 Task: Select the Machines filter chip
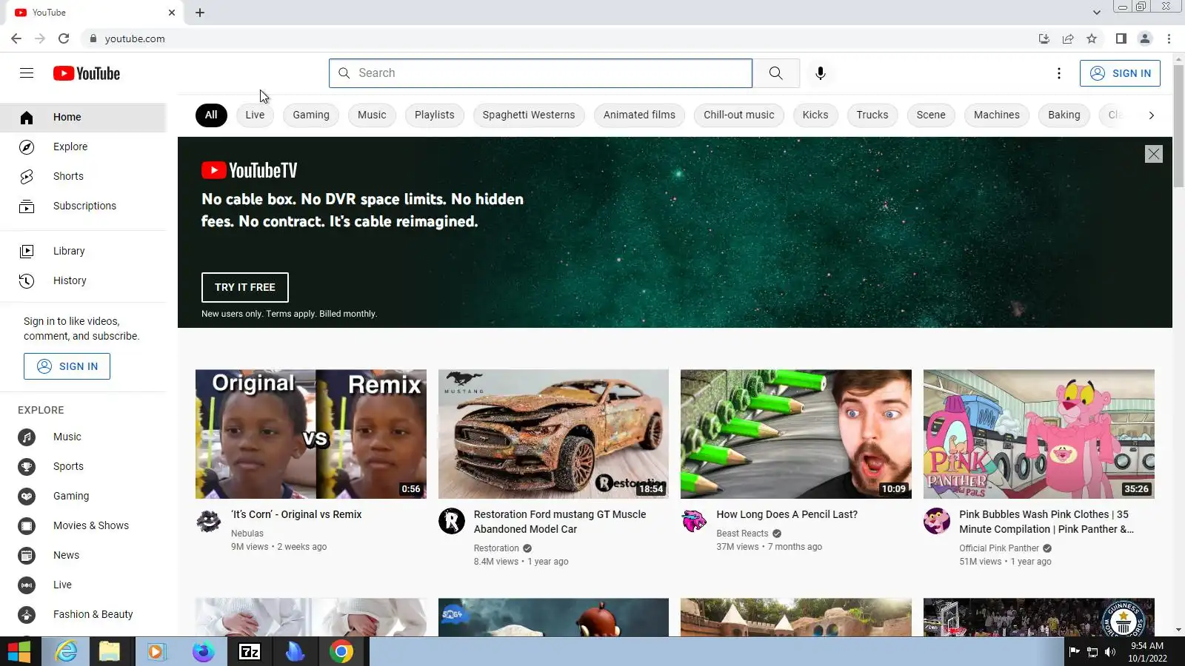(997, 115)
